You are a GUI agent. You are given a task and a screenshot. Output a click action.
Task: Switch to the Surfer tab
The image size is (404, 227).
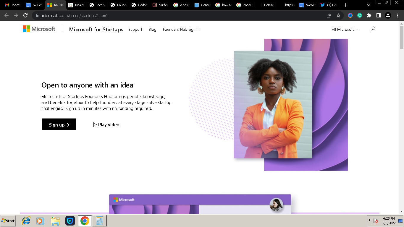pos(160,5)
